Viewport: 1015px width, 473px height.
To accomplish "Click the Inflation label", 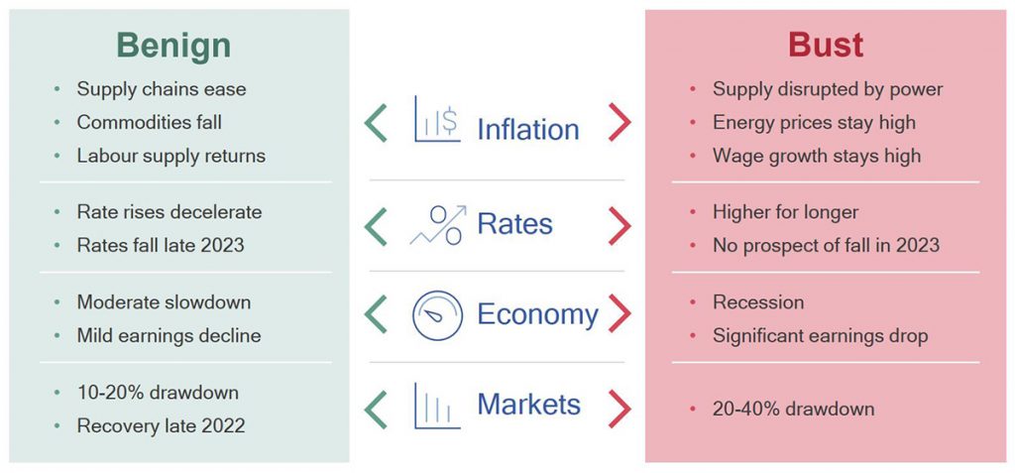I will [x=528, y=130].
